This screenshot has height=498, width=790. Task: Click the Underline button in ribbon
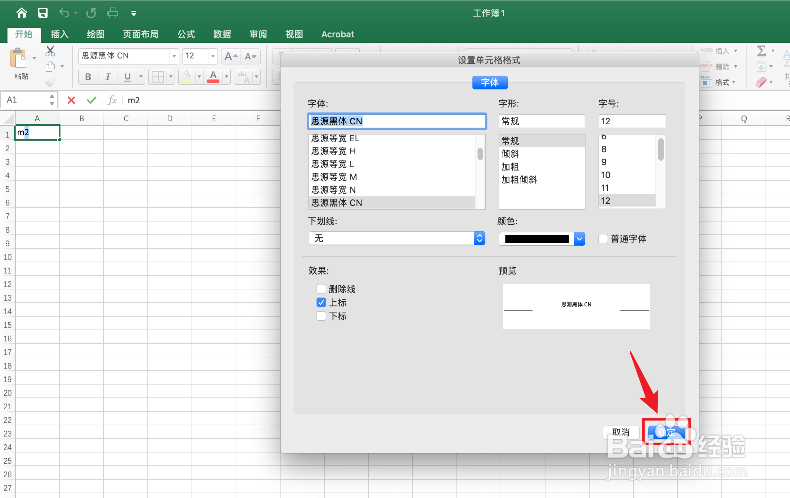click(128, 77)
